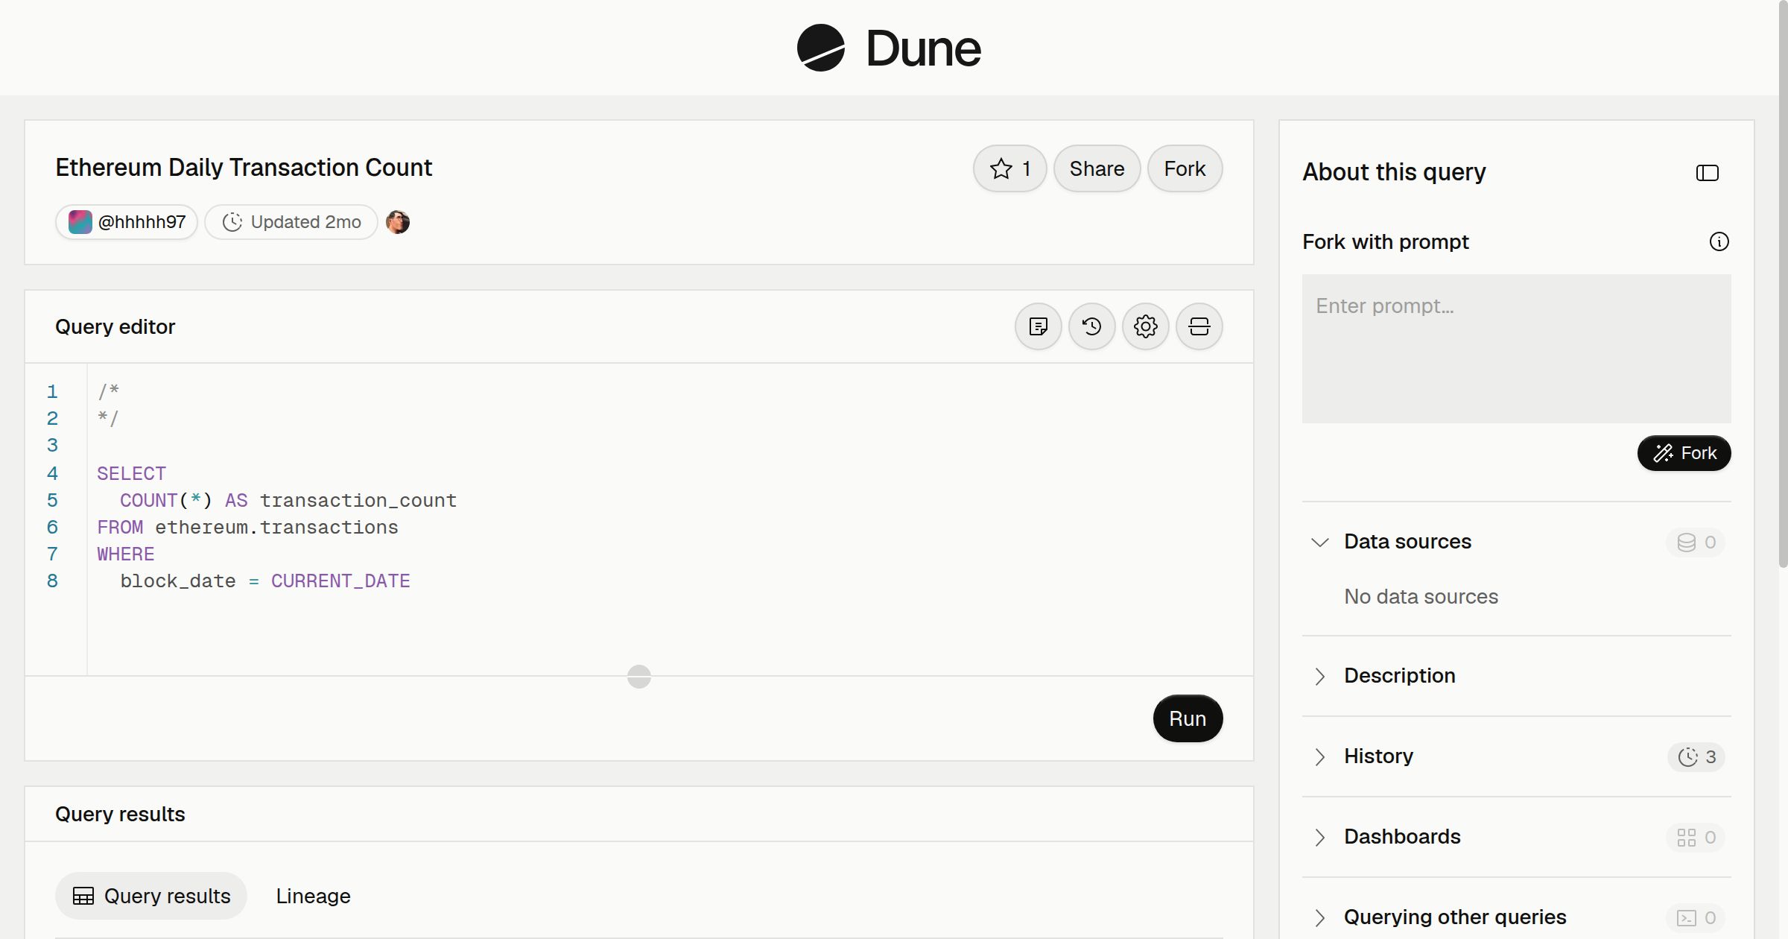The height and width of the screenshot is (939, 1788).
Task: Show Fork with prompt info
Action: [x=1719, y=241]
